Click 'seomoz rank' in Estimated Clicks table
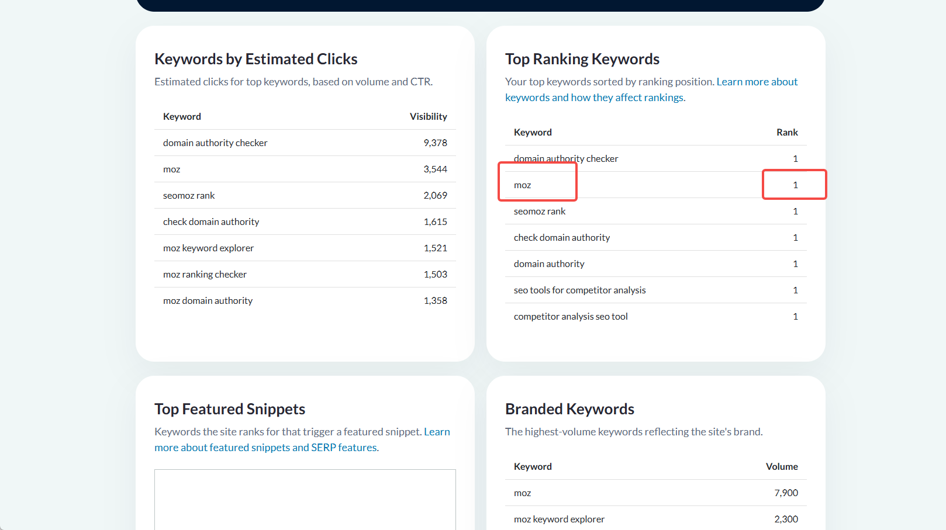Image resolution: width=946 pixels, height=530 pixels. click(189, 196)
